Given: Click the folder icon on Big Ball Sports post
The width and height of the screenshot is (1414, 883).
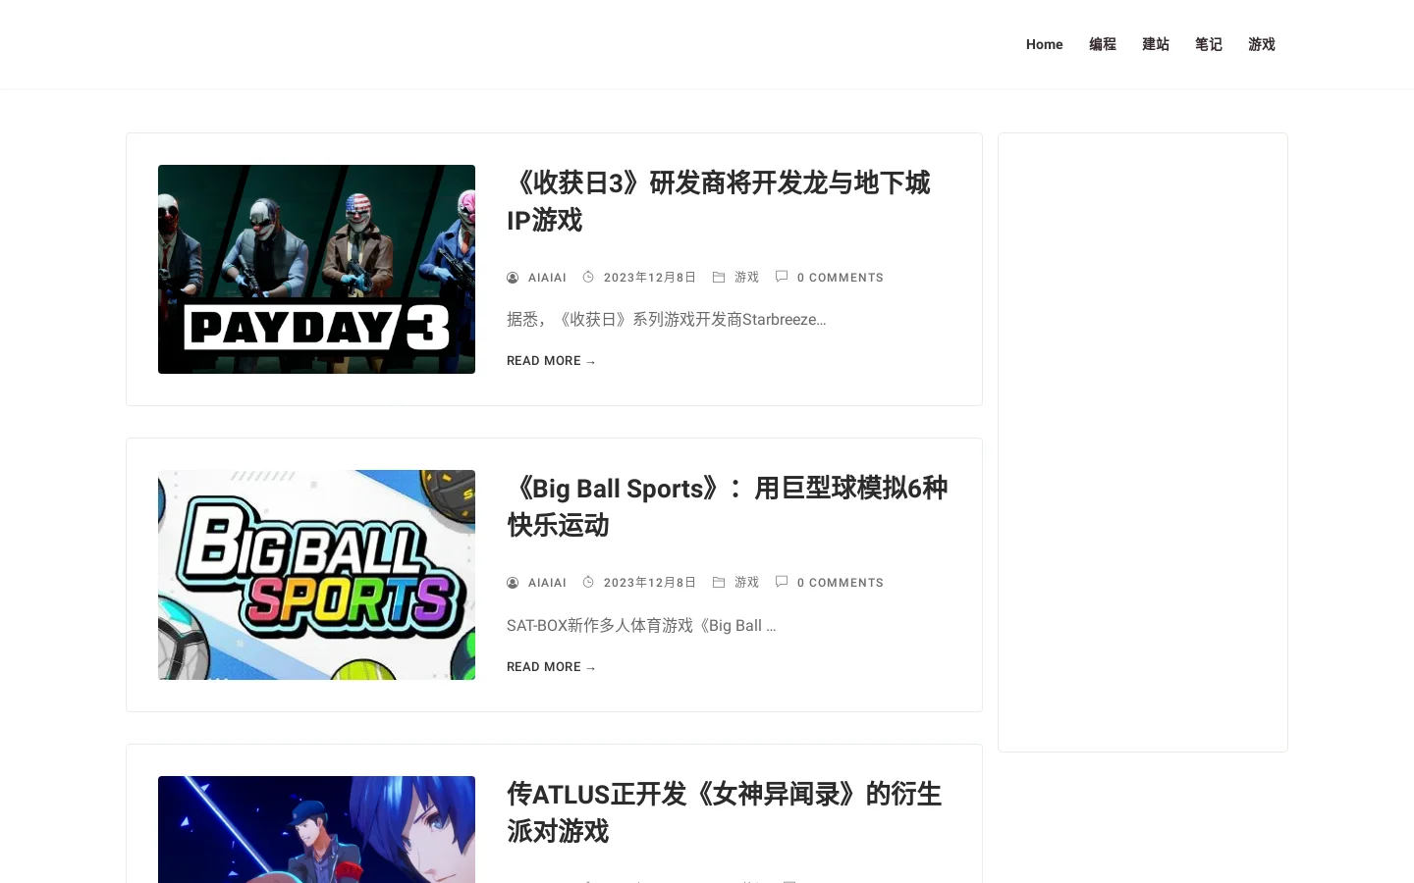Looking at the screenshot, I should (719, 582).
